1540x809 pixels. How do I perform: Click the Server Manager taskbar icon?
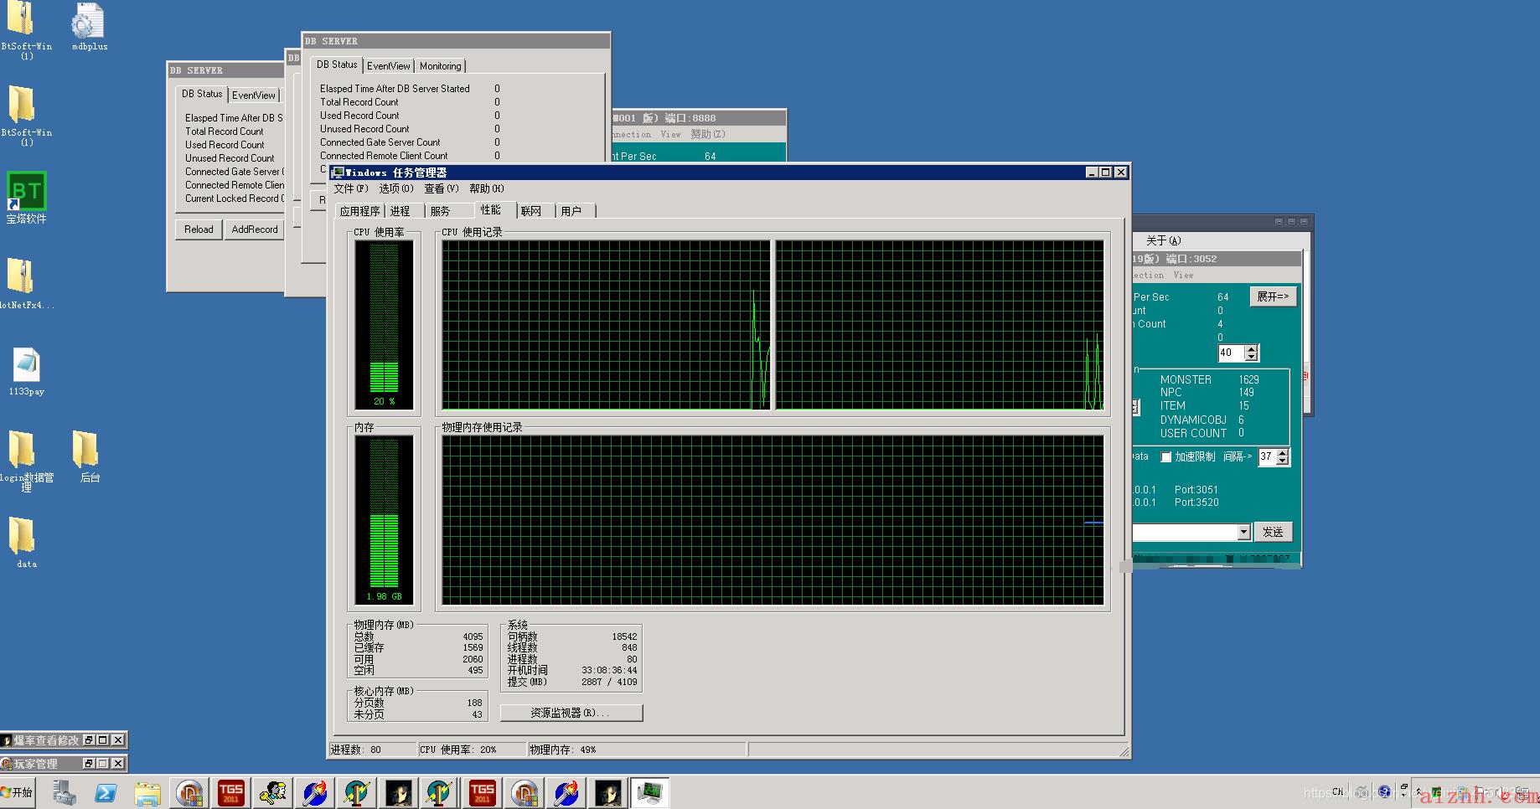tap(64, 792)
